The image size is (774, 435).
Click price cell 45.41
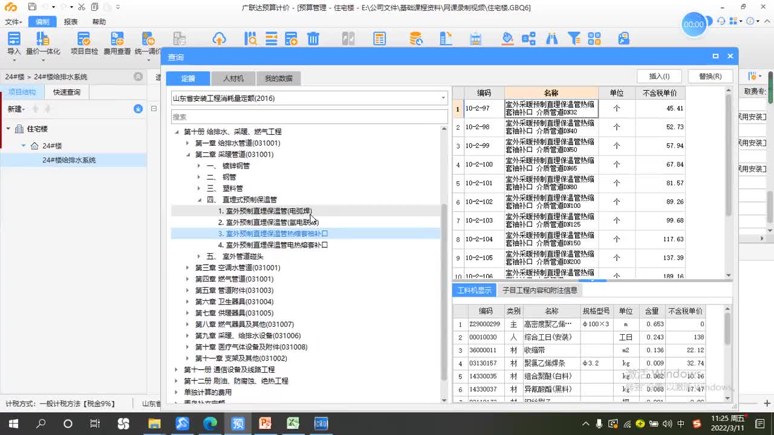660,109
